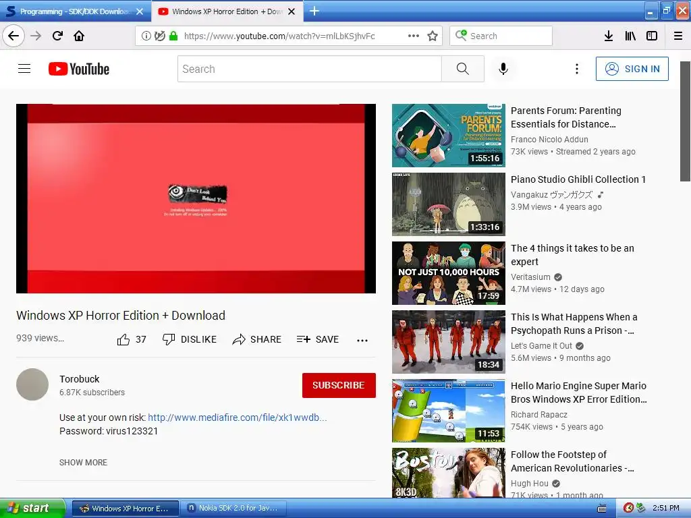Subscribe to the Torobuck channel
Screen dimensions: 691x518
pos(339,385)
